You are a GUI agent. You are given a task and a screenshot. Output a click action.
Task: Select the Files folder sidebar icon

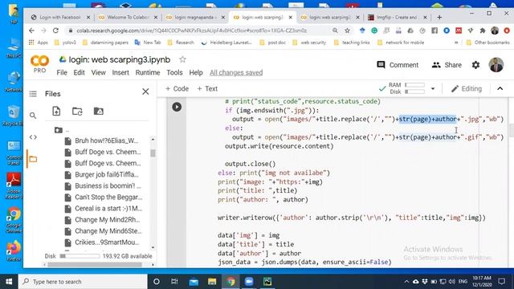(33, 159)
